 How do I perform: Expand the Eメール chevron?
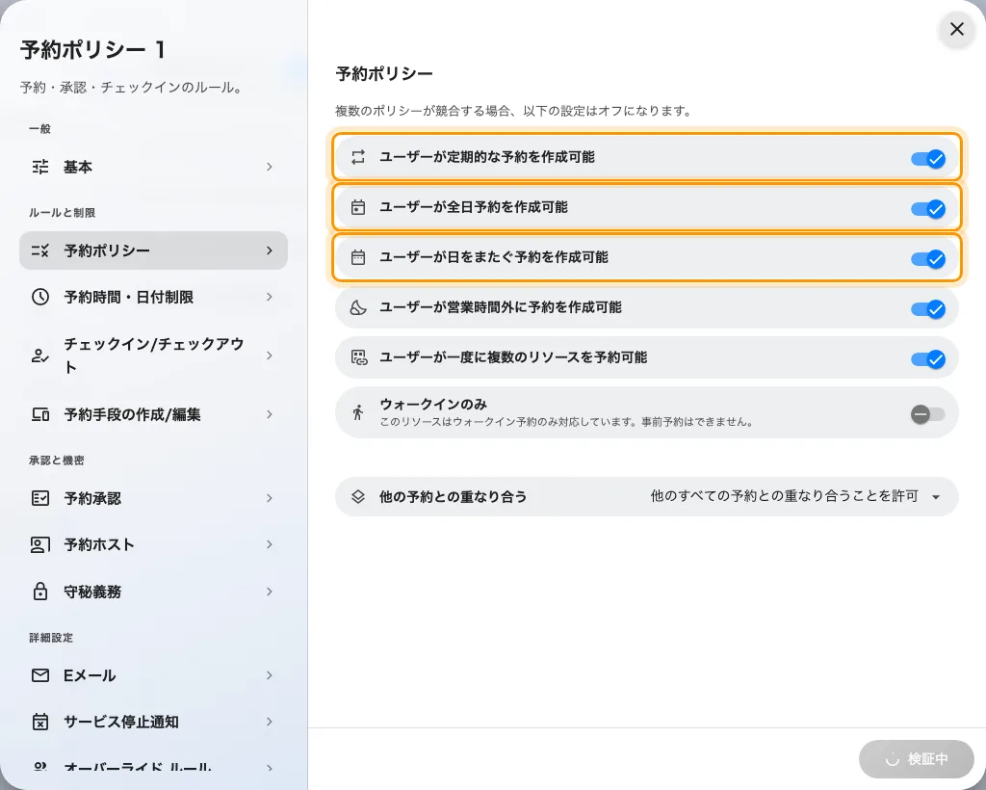270,675
